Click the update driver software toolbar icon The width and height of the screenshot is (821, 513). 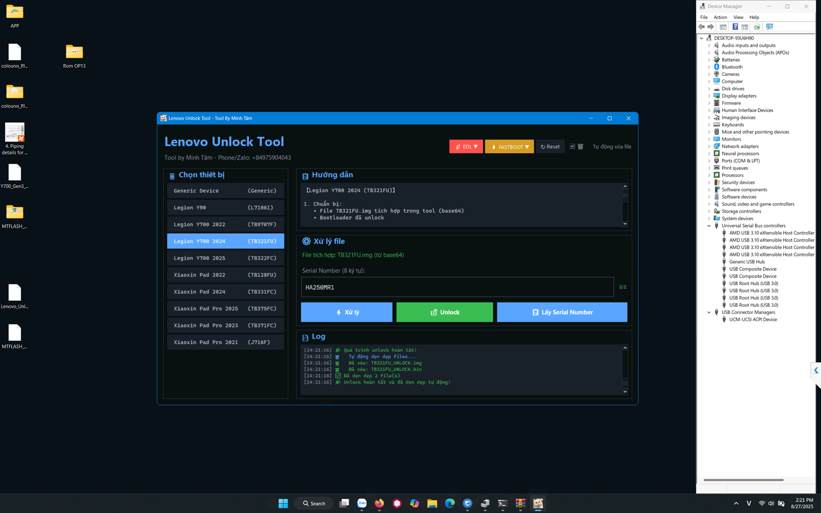(x=757, y=27)
